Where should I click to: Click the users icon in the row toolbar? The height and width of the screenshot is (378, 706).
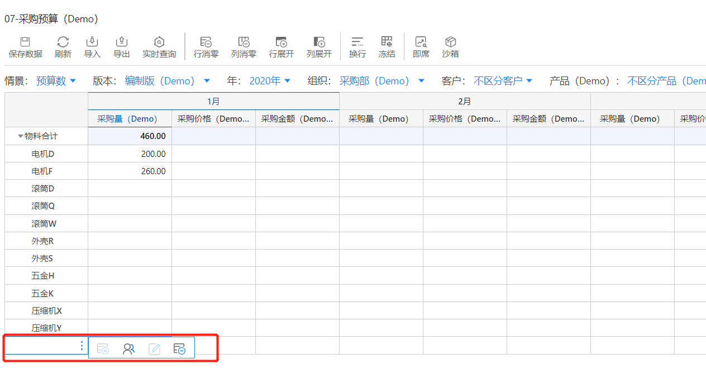pyautogui.click(x=129, y=349)
